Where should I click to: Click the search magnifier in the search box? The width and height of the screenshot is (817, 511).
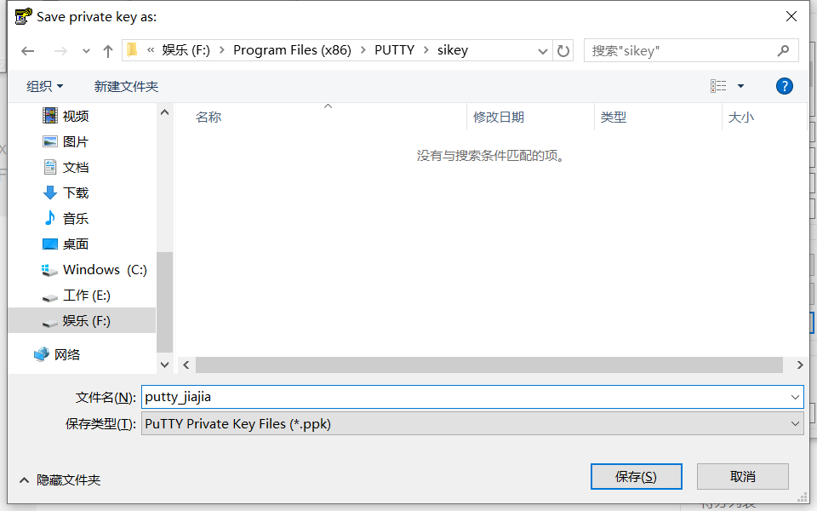[783, 50]
